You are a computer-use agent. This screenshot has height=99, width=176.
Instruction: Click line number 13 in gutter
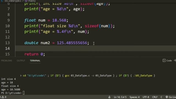pos(7,43)
